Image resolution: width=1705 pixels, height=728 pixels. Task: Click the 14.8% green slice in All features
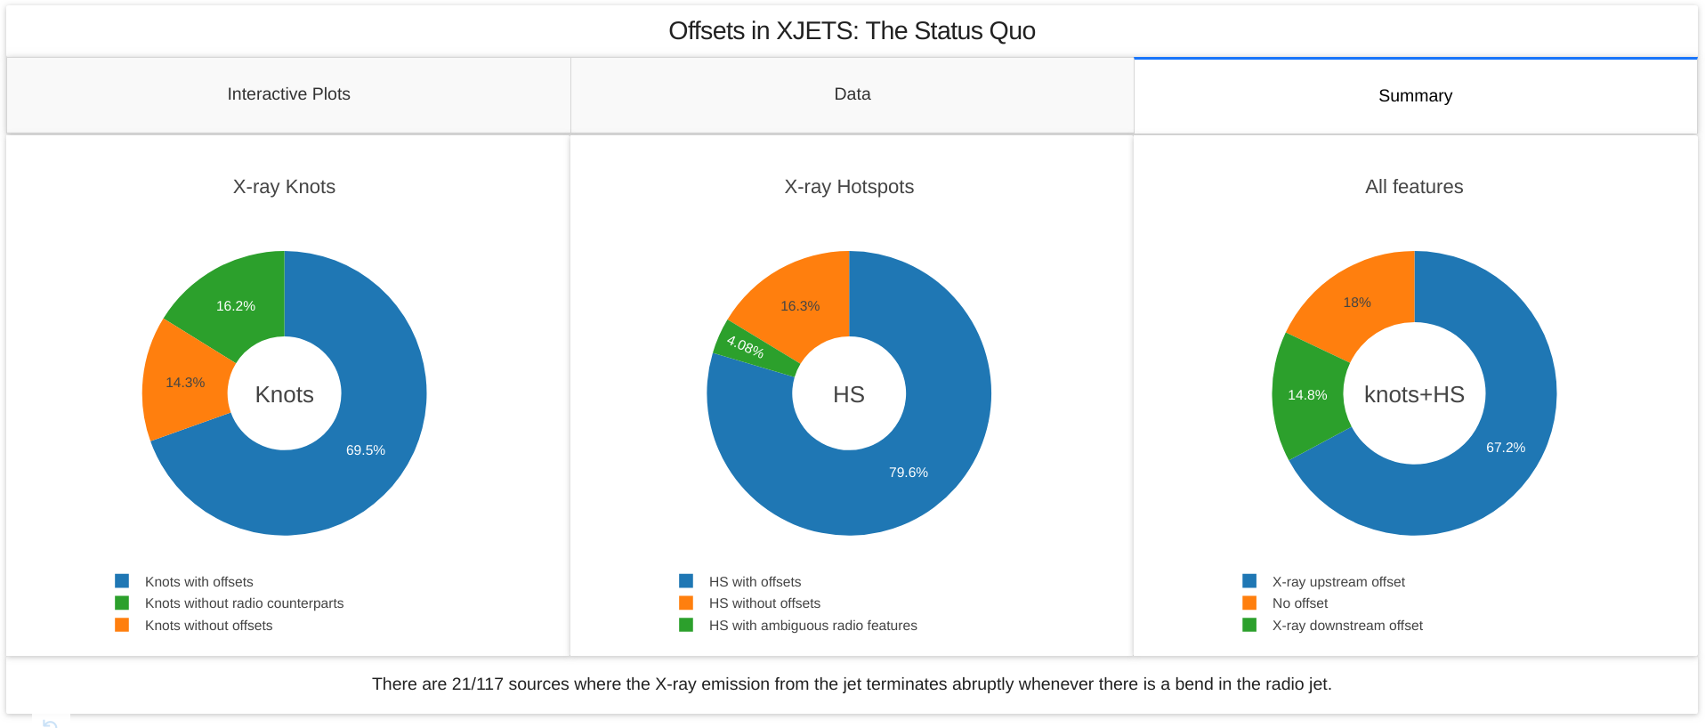click(1306, 396)
